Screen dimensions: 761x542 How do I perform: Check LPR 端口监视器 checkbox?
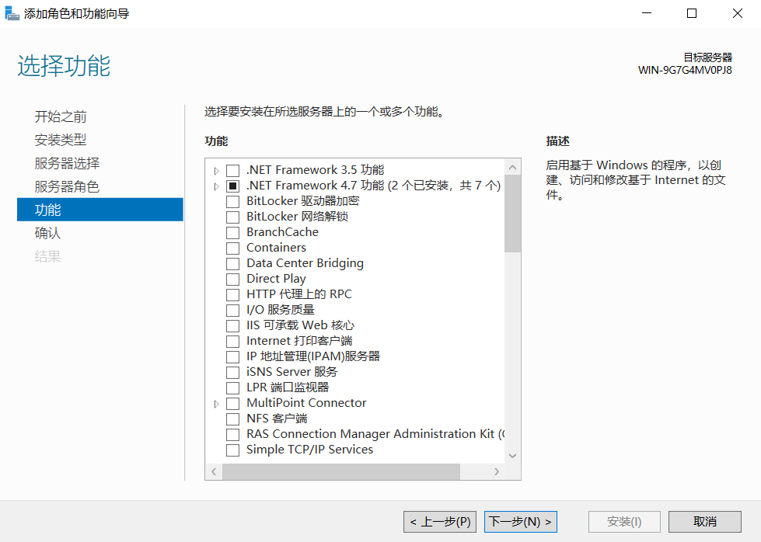point(233,387)
